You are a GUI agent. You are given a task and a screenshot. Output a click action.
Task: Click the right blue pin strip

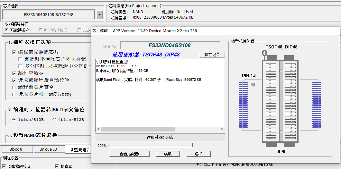[317, 104]
